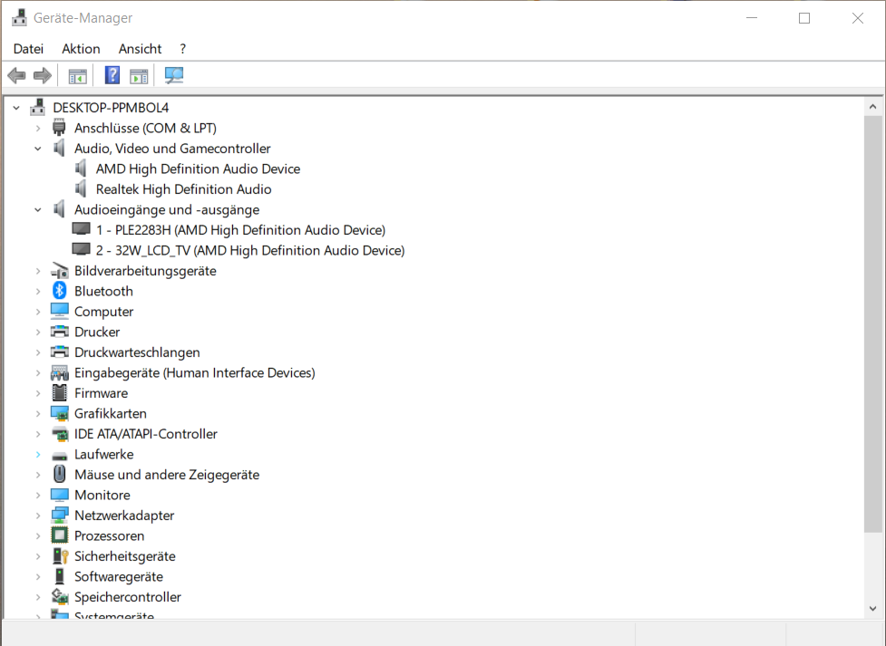Click the vertical scrollbar thumb
This screenshot has height=646, width=886.
point(872,323)
